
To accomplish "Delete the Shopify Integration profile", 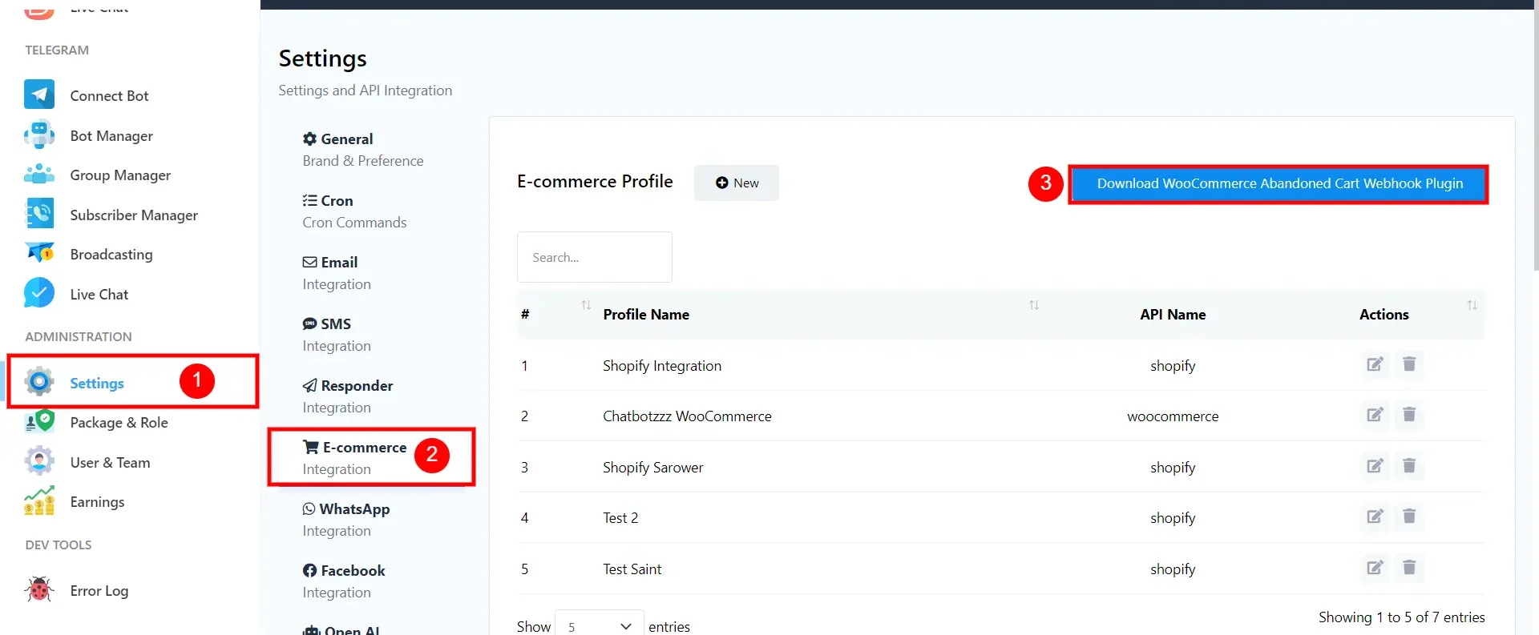I will (x=1409, y=364).
